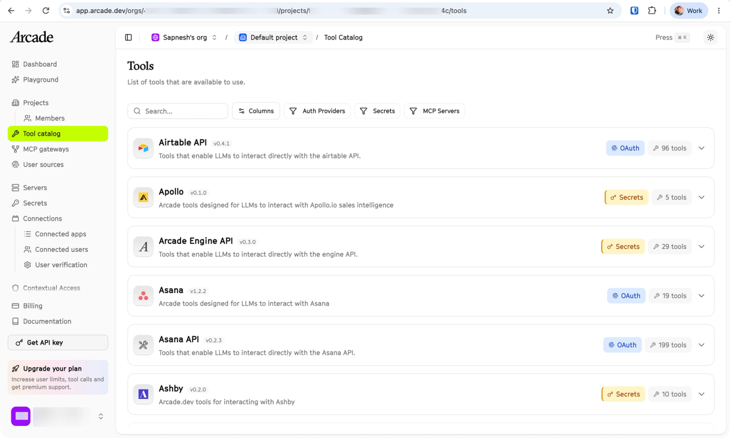Expand the Ashby row chevron
Screen dimensions: 730x438
click(x=702, y=394)
